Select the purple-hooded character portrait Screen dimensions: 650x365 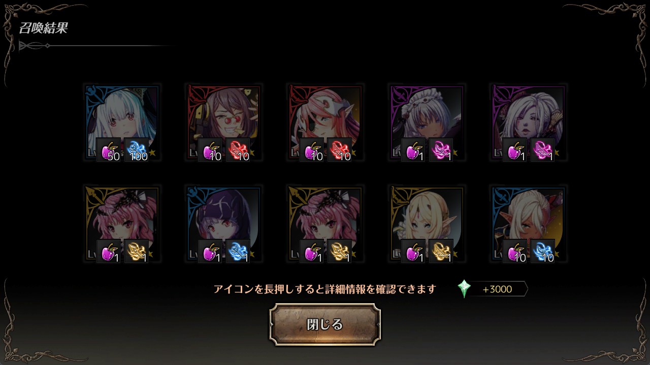[224, 224]
